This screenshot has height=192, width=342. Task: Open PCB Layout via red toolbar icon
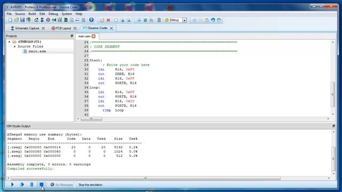(48, 20)
